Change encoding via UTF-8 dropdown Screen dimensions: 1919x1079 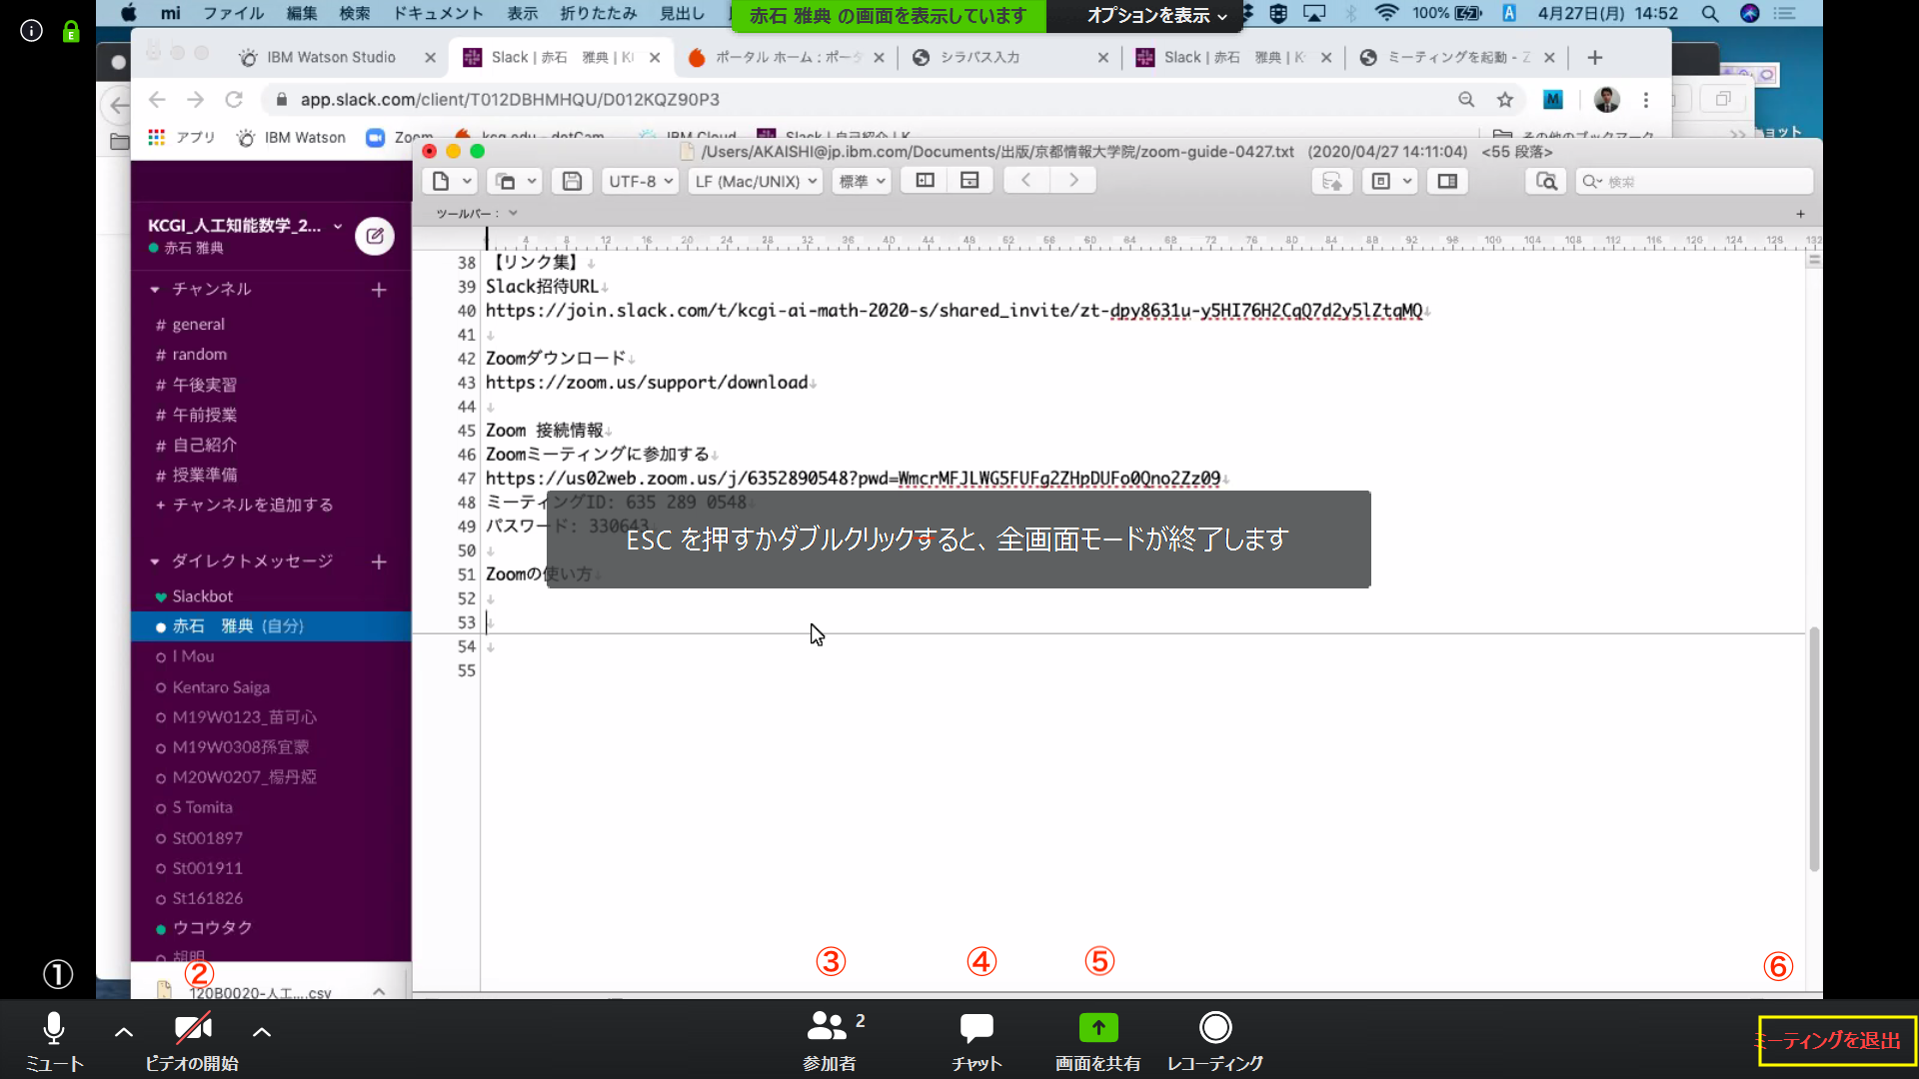(641, 181)
